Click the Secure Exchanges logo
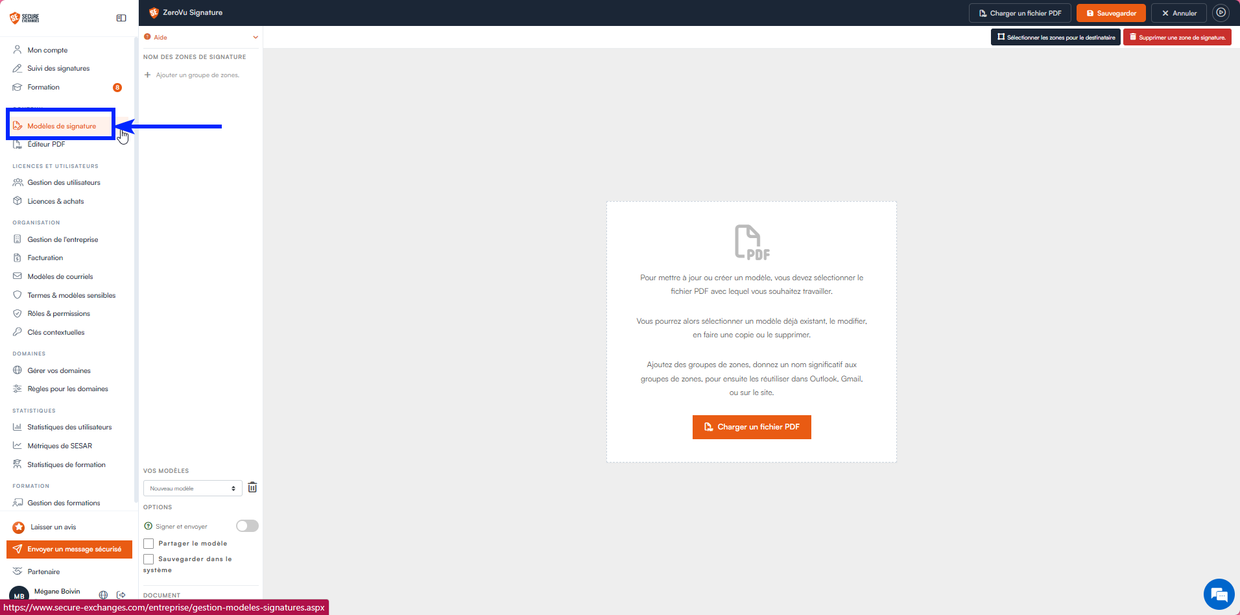This screenshot has width=1240, height=615. [25, 18]
